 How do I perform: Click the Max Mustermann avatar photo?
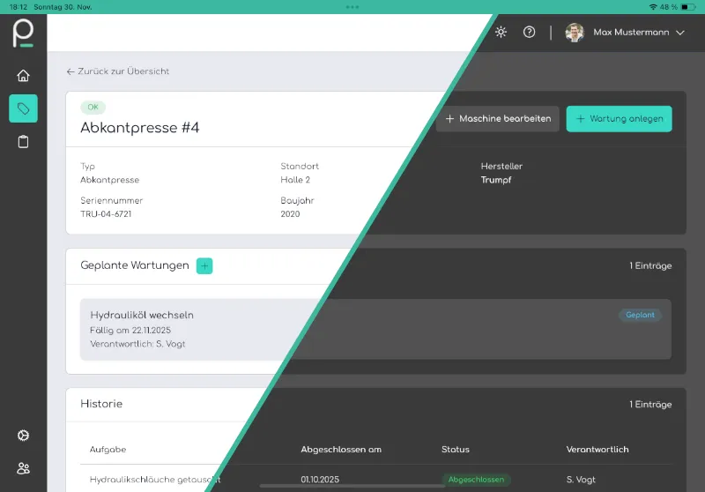click(x=575, y=33)
